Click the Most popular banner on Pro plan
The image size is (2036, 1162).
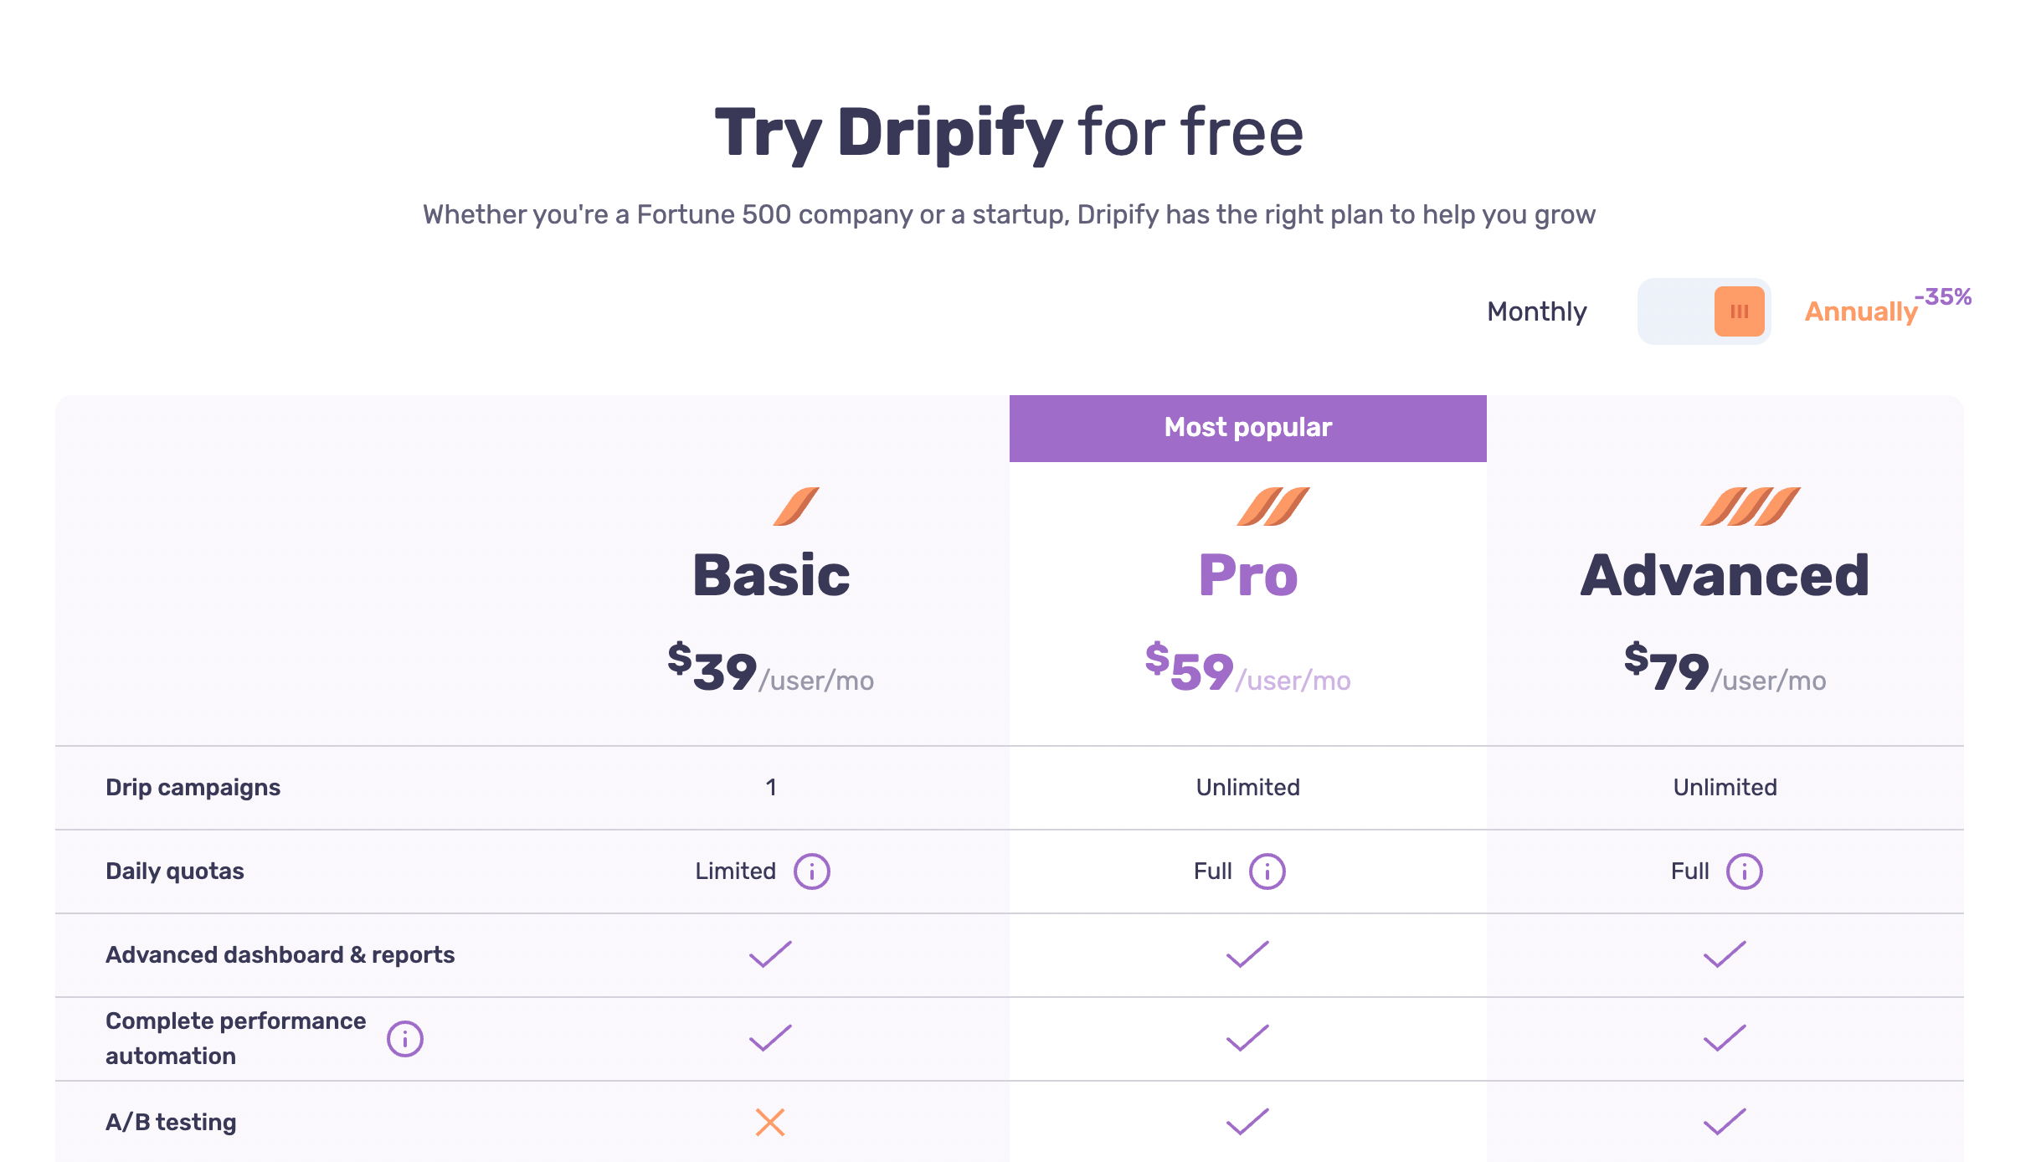1247,428
